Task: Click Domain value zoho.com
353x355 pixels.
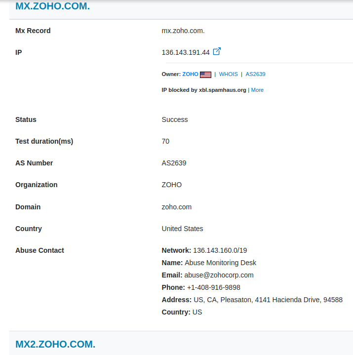Action: pyautogui.click(x=177, y=207)
